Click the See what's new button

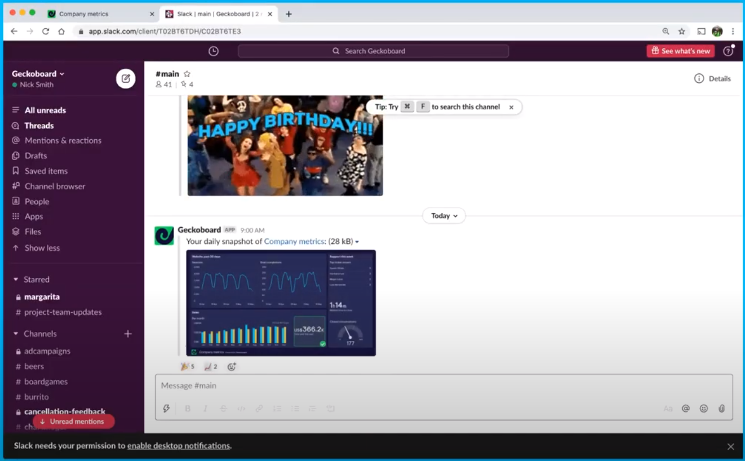pyautogui.click(x=680, y=51)
